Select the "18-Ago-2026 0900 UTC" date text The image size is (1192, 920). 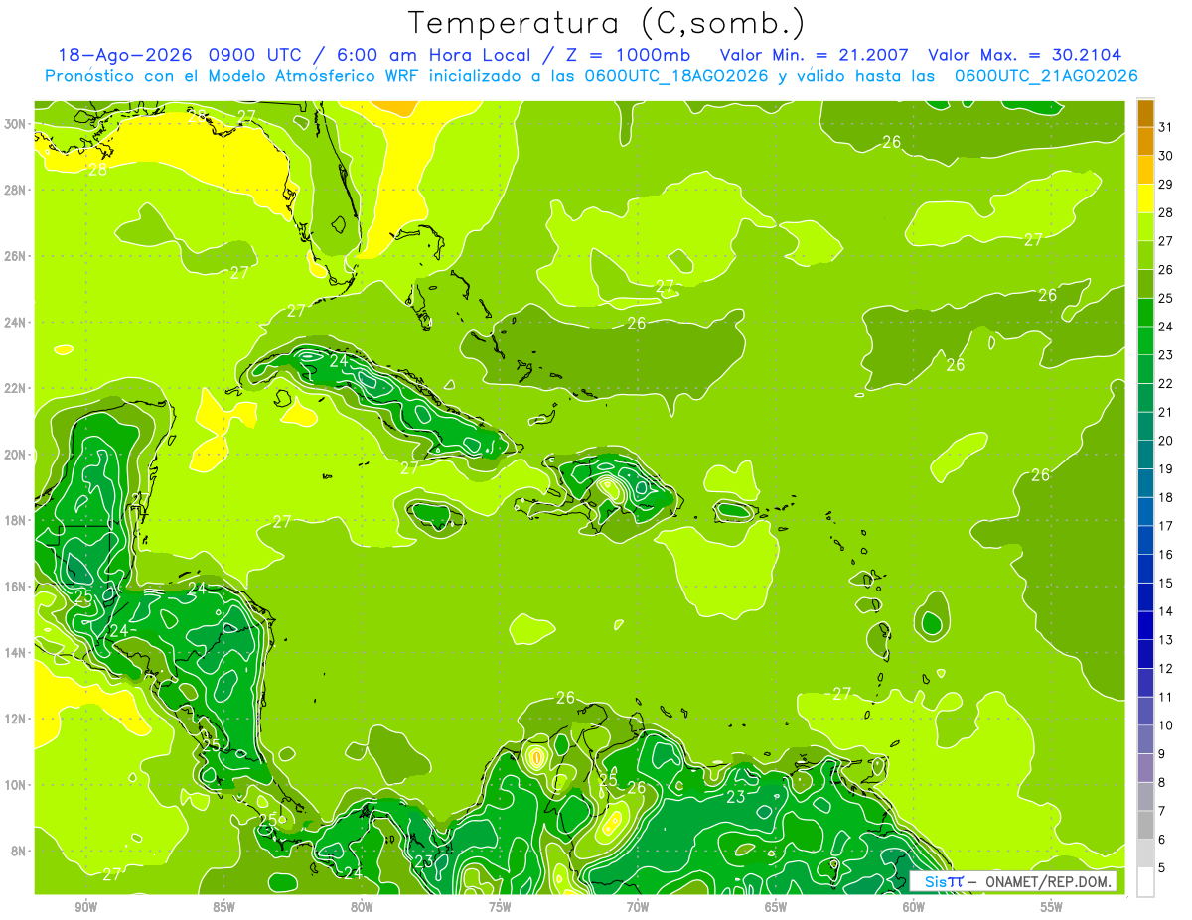pyautogui.click(x=181, y=55)
